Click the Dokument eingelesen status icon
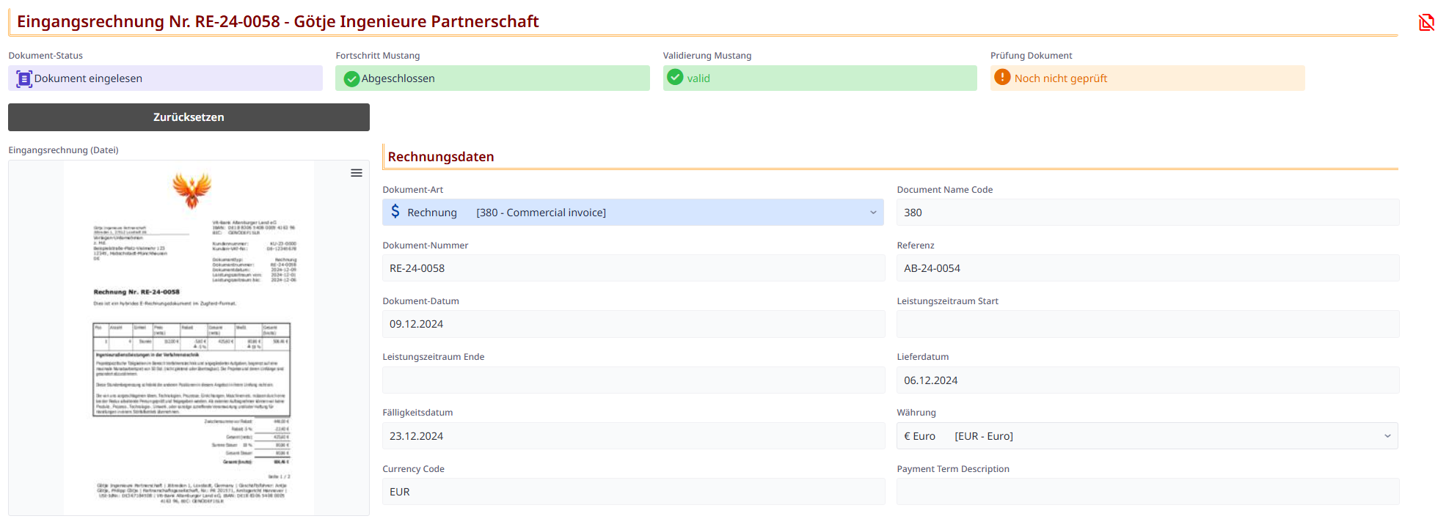1449x527 pixels. 24,78
